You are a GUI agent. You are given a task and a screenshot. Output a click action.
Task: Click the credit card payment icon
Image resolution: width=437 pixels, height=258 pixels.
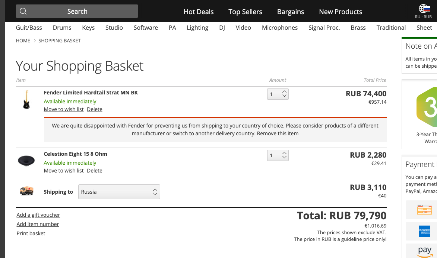coord(424,210)
